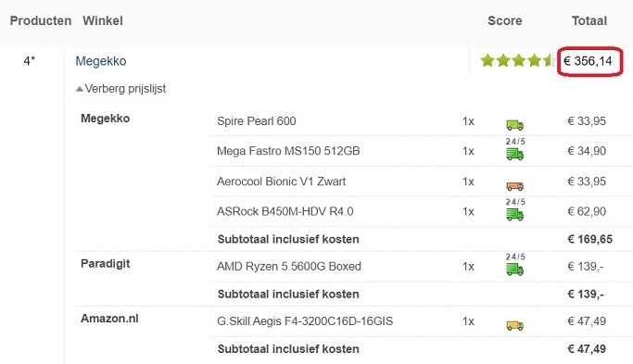
Task: Collapse the price list with Verberg prijslijst
Action: pyautogui.click(x=120, y=88)
